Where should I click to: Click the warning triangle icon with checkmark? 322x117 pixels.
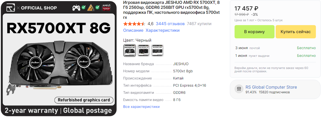click(x=91, y=8)
